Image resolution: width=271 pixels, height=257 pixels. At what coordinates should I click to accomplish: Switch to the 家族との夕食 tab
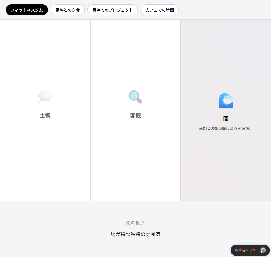[x=68, y=10]
